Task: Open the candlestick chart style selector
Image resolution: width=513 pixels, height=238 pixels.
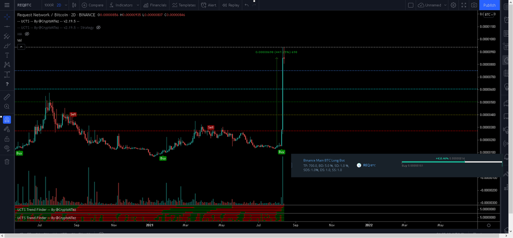Action: click(x=74, y=5)
